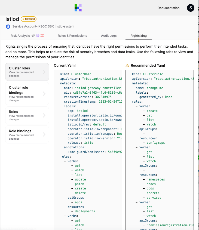
Task: Click 'pods' resource in Recommended Yaml
Action: click(x=150, y=188)
